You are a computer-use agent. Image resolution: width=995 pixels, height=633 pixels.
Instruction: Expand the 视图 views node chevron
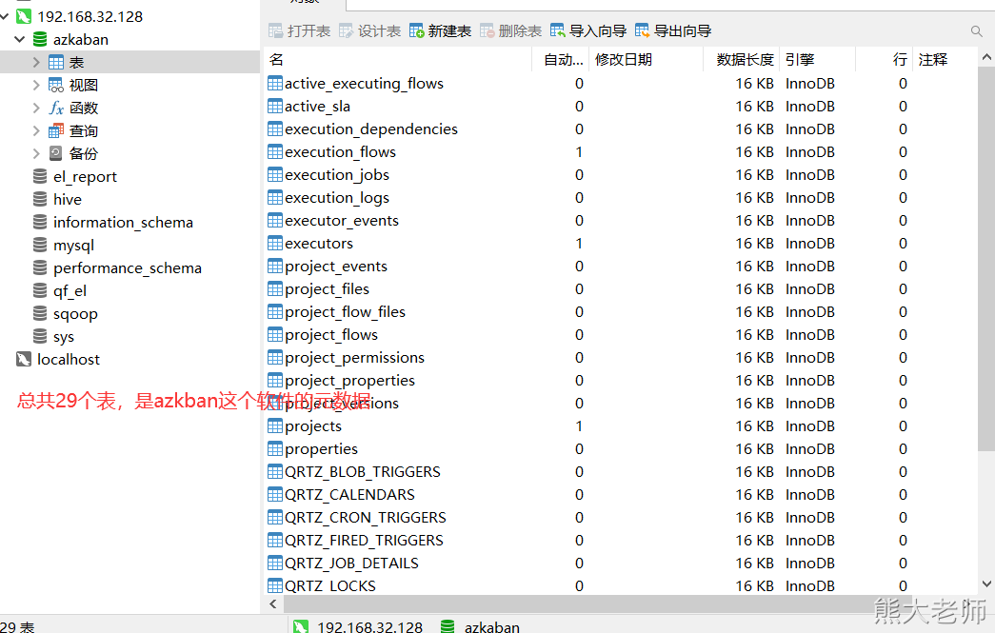click(36, 85)
